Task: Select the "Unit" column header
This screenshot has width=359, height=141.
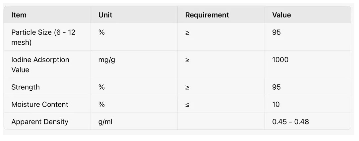Action: (105, 15)
